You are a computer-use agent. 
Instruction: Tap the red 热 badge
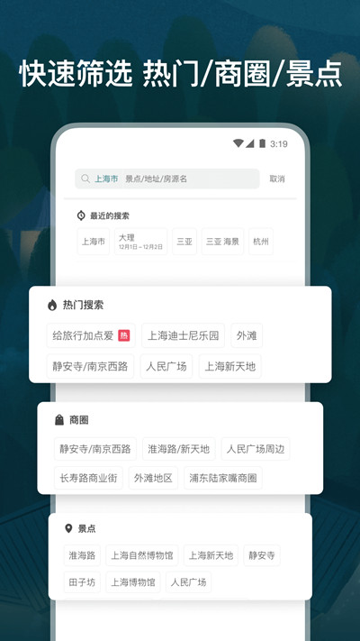pos(123,335)
